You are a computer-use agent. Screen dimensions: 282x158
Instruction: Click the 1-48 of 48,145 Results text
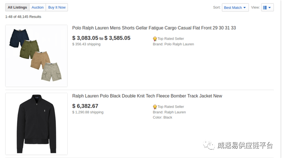tap(23, 17)
